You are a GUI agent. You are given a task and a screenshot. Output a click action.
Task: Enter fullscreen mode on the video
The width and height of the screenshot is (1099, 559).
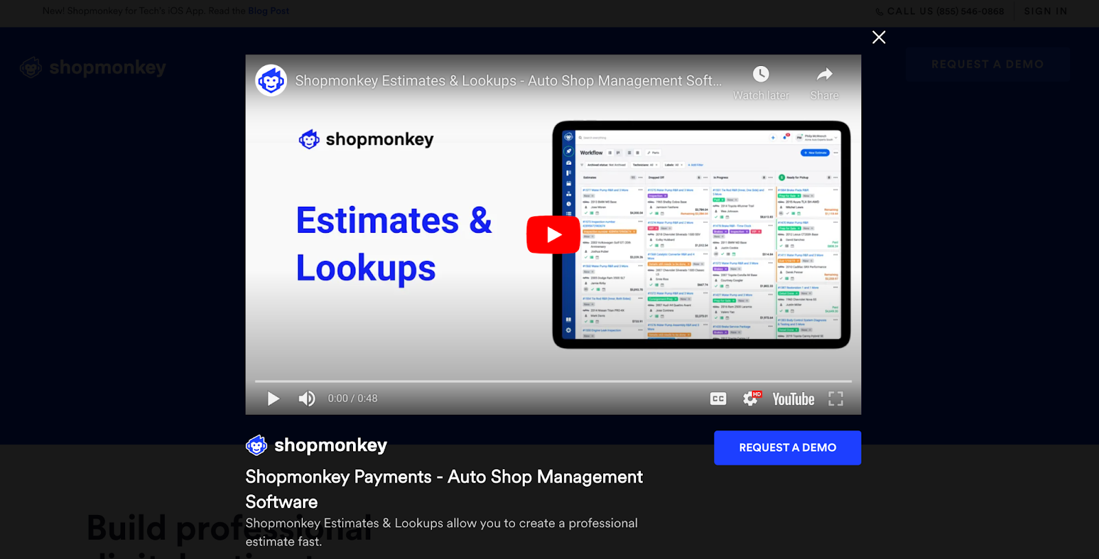click(835, 399)
